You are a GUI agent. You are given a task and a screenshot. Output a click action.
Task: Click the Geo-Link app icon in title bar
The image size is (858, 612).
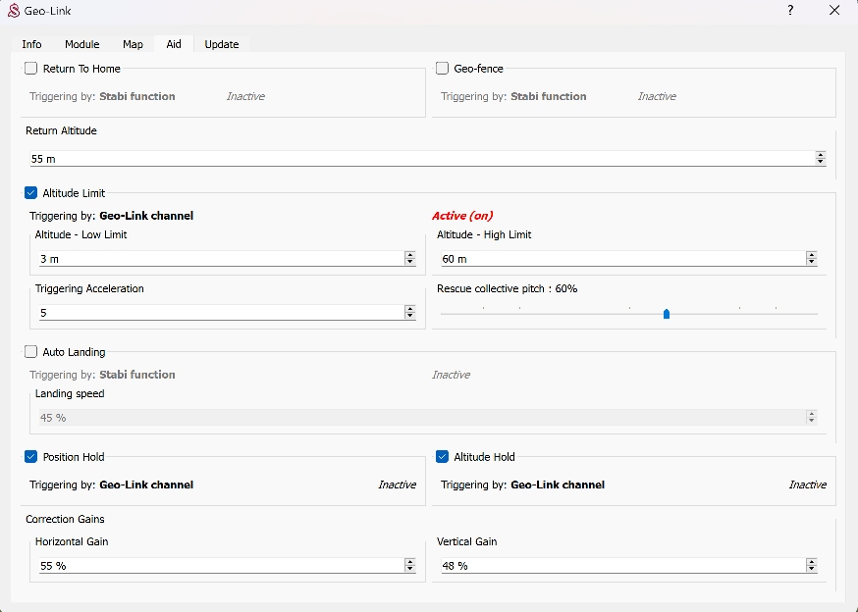tap(14, 11)
